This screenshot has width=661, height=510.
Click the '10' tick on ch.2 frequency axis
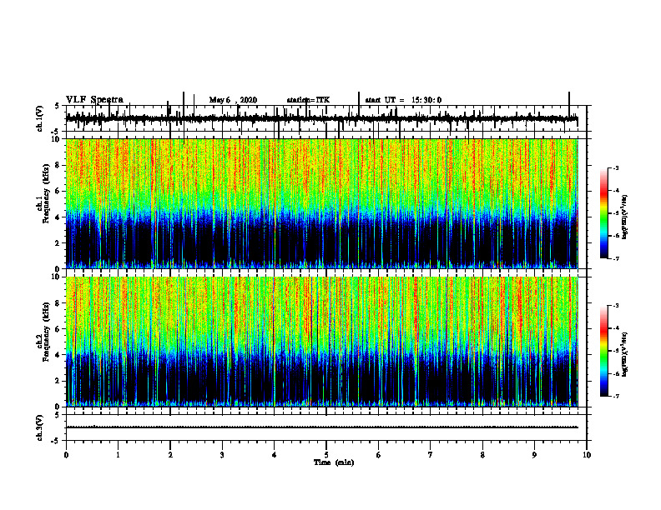tap(55, 277)
